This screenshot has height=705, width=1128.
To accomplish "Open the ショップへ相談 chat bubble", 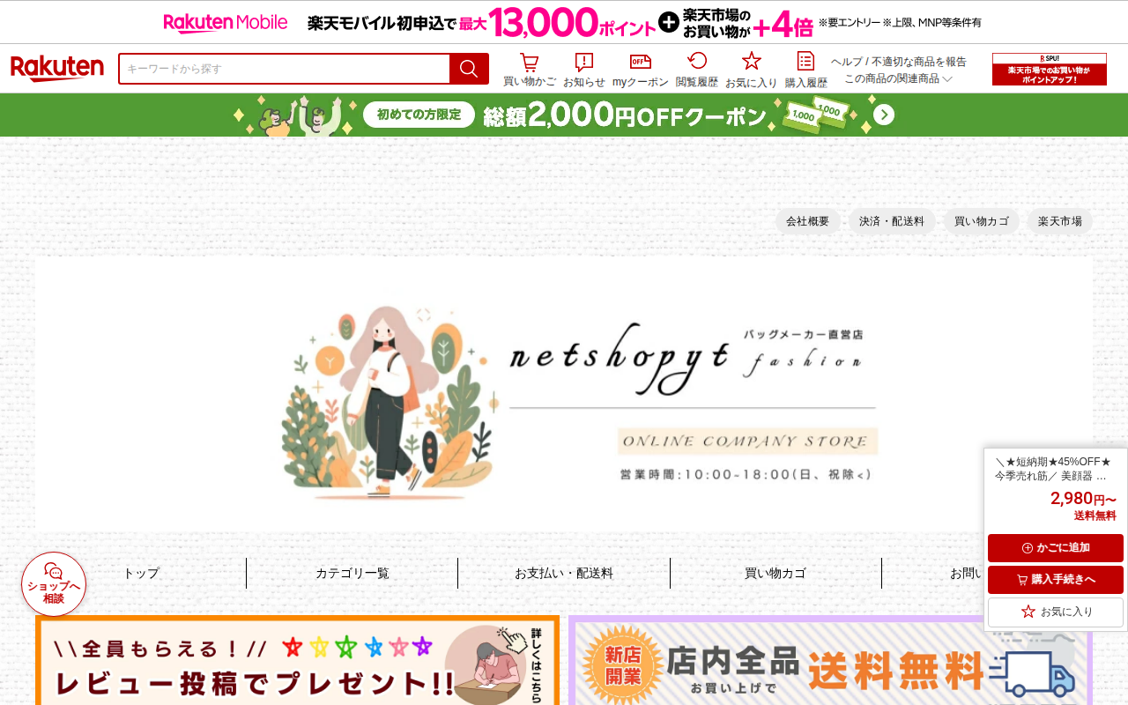I will click(54, 584).
